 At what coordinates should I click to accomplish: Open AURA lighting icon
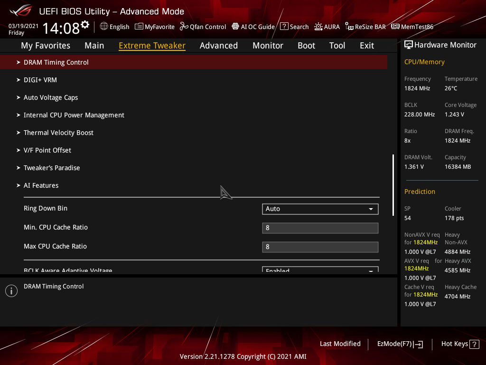pyautogui.click(x=318, y=27)
